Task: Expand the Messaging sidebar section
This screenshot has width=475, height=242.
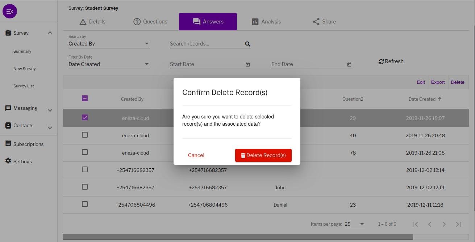Action: pos(50,111)
